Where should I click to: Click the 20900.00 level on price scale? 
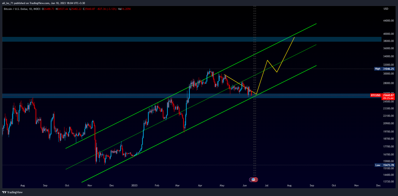pyautogui.click(x=388, y=123)
